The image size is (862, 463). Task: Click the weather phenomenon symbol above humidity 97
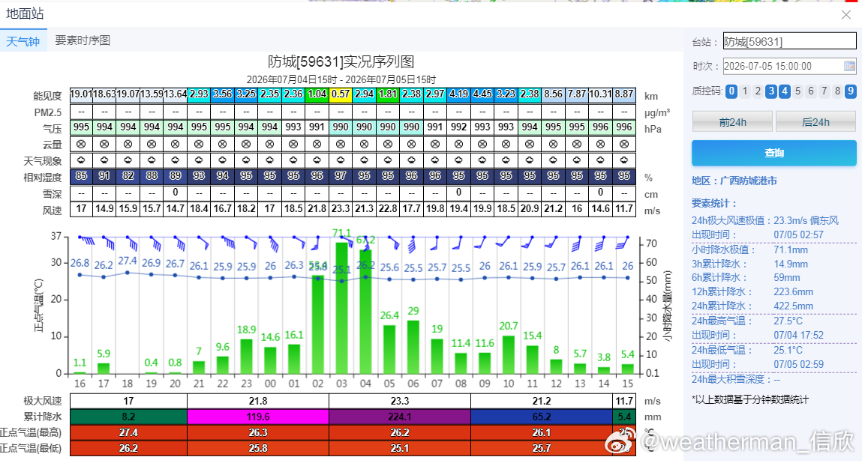341,160
